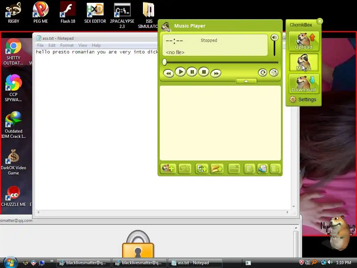This screenshot has height=268, width=357.
Task: Click Notepad's horizontal scrollbar right arrow
Action: coord(287,212)
